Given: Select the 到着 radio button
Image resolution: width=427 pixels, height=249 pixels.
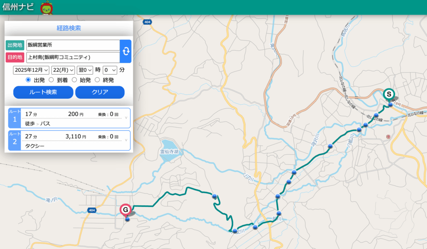Looking at the screenshot, I should click(52, 80).
